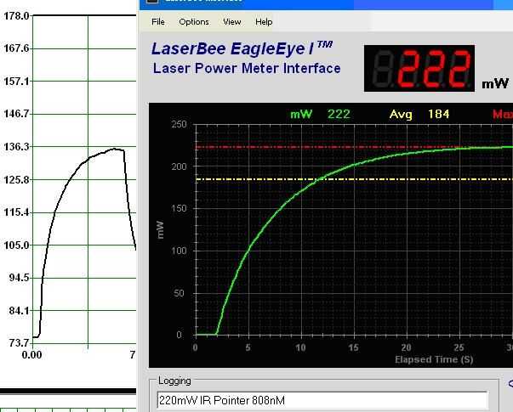Select the yellow Avg 184 readout

(419, 114)
